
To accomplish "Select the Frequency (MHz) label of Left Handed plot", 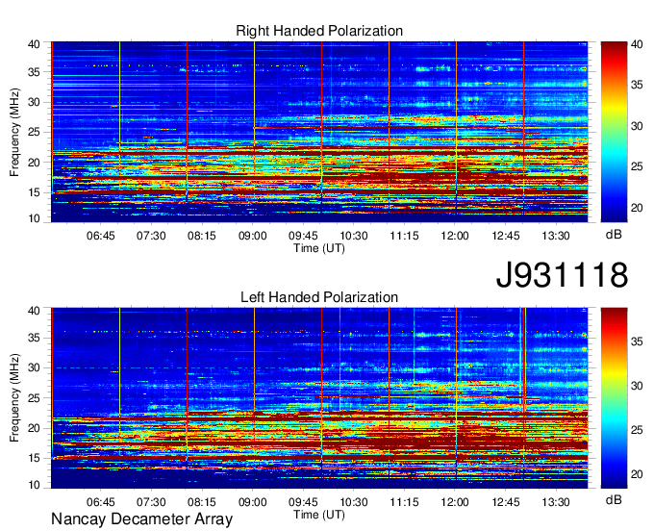I will pos(14,398).
